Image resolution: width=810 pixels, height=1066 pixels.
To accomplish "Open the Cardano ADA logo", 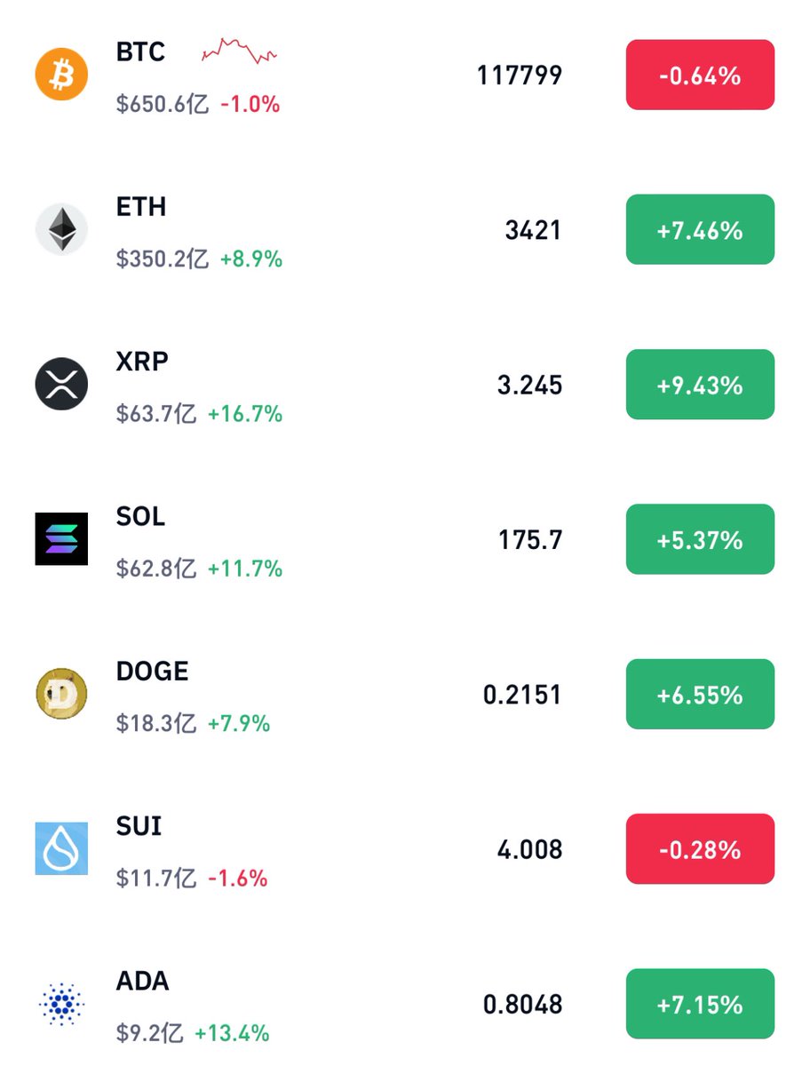I will click(x=61, y=1003).
